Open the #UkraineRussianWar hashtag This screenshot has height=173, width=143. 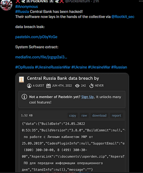[53, 67]
